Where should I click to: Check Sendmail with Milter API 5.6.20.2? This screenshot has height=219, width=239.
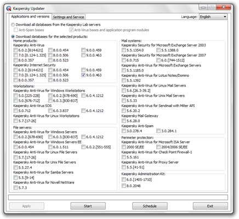[124, 111]
